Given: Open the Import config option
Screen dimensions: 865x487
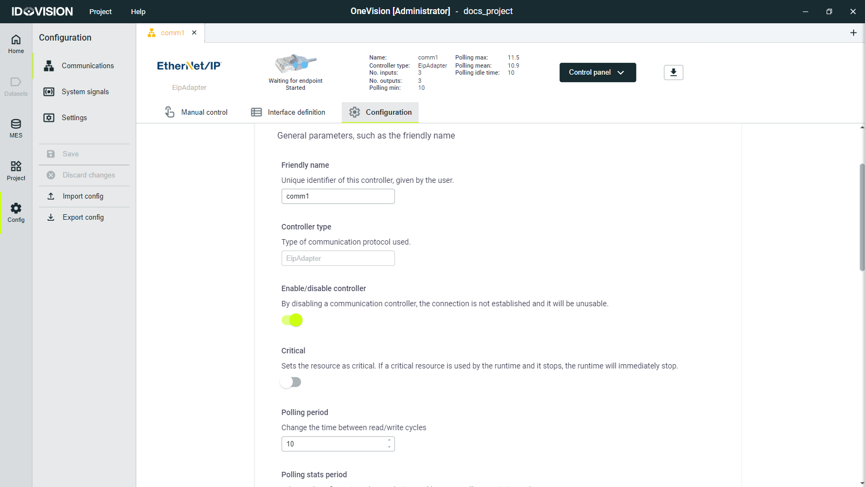Looking at the screenshot, I should pyautogui.click(x=83, y=196).
